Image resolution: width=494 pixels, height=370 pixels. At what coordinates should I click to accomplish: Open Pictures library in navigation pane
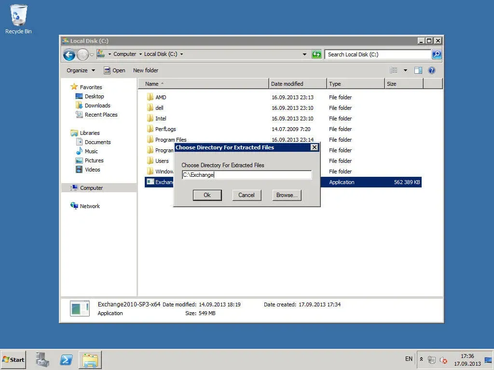[x=94, y=160]
